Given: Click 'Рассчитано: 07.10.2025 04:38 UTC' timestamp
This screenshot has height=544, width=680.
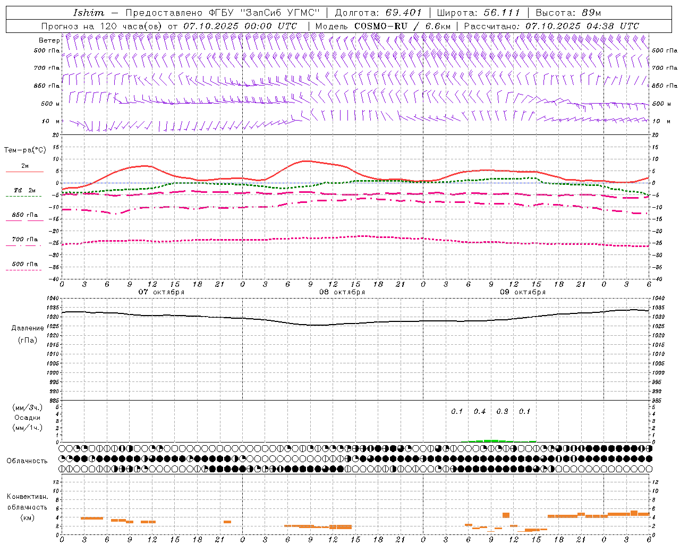Looking at the screenshot, I should 551,26.
